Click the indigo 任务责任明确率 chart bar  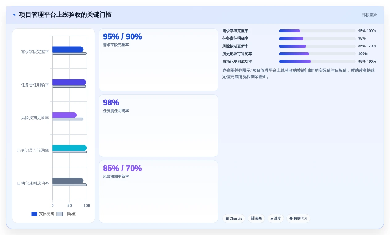tap(69, 82)
